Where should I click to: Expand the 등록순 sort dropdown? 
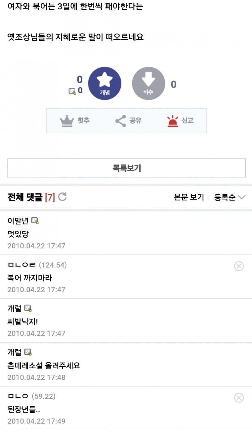pos(230,197)
